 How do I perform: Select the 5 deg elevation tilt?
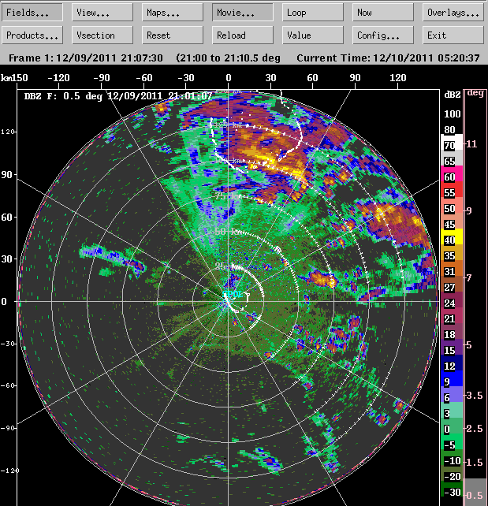(469, 345)
